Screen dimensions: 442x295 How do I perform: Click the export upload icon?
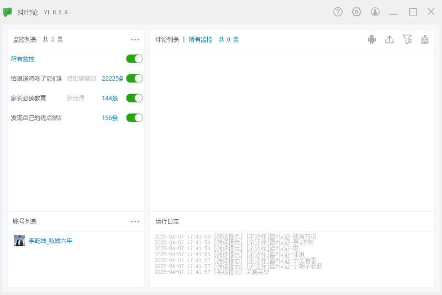click(390, 39)
